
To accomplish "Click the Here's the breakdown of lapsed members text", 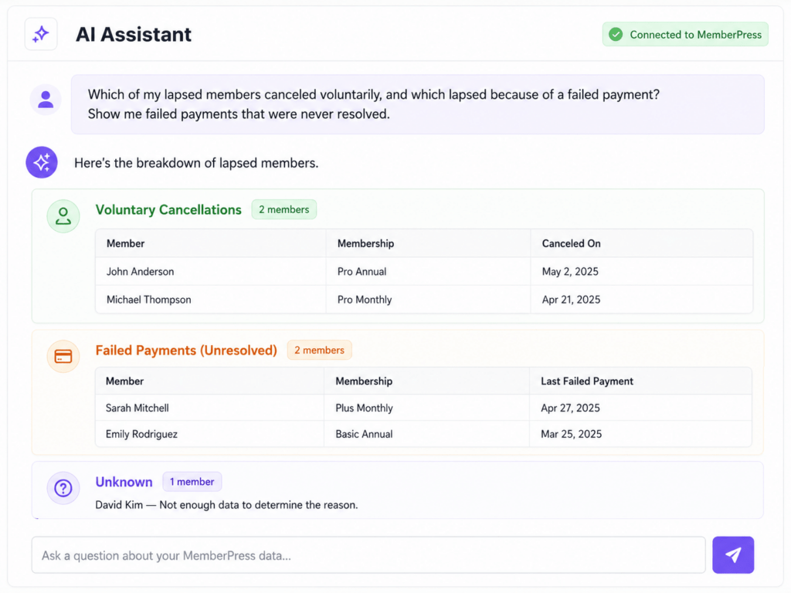I will click(x=196, y=163).
